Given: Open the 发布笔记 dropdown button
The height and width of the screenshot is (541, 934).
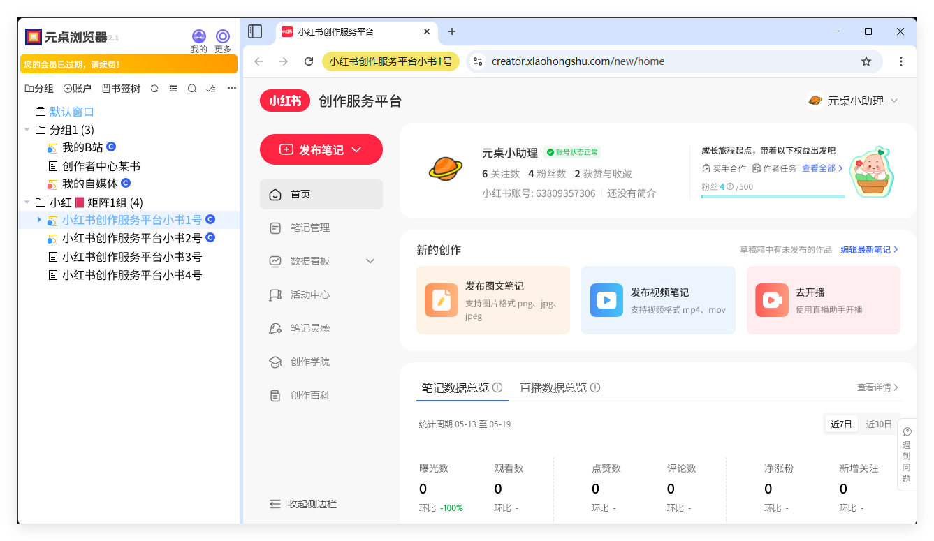Looking at the screenshot, I should point(321,149).
